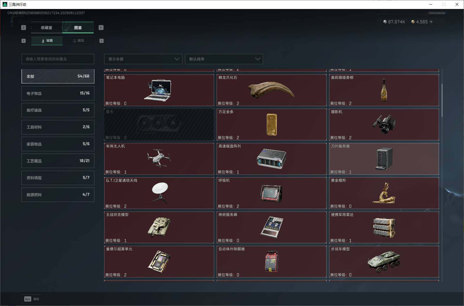Choose the 家居物品 category

coord(58,144)
